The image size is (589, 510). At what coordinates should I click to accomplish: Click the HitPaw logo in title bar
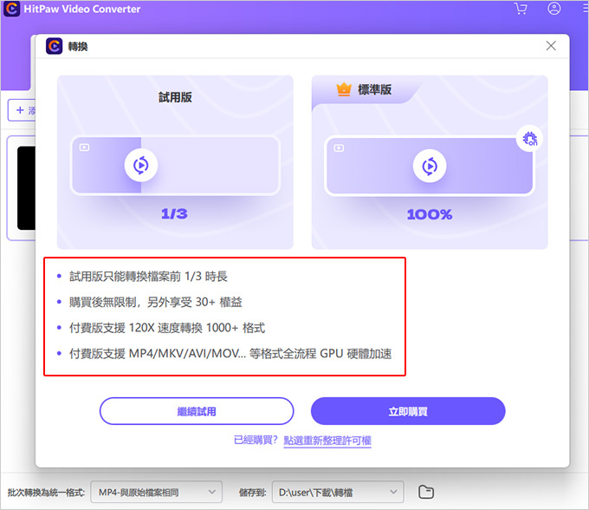tap(11, 9)
